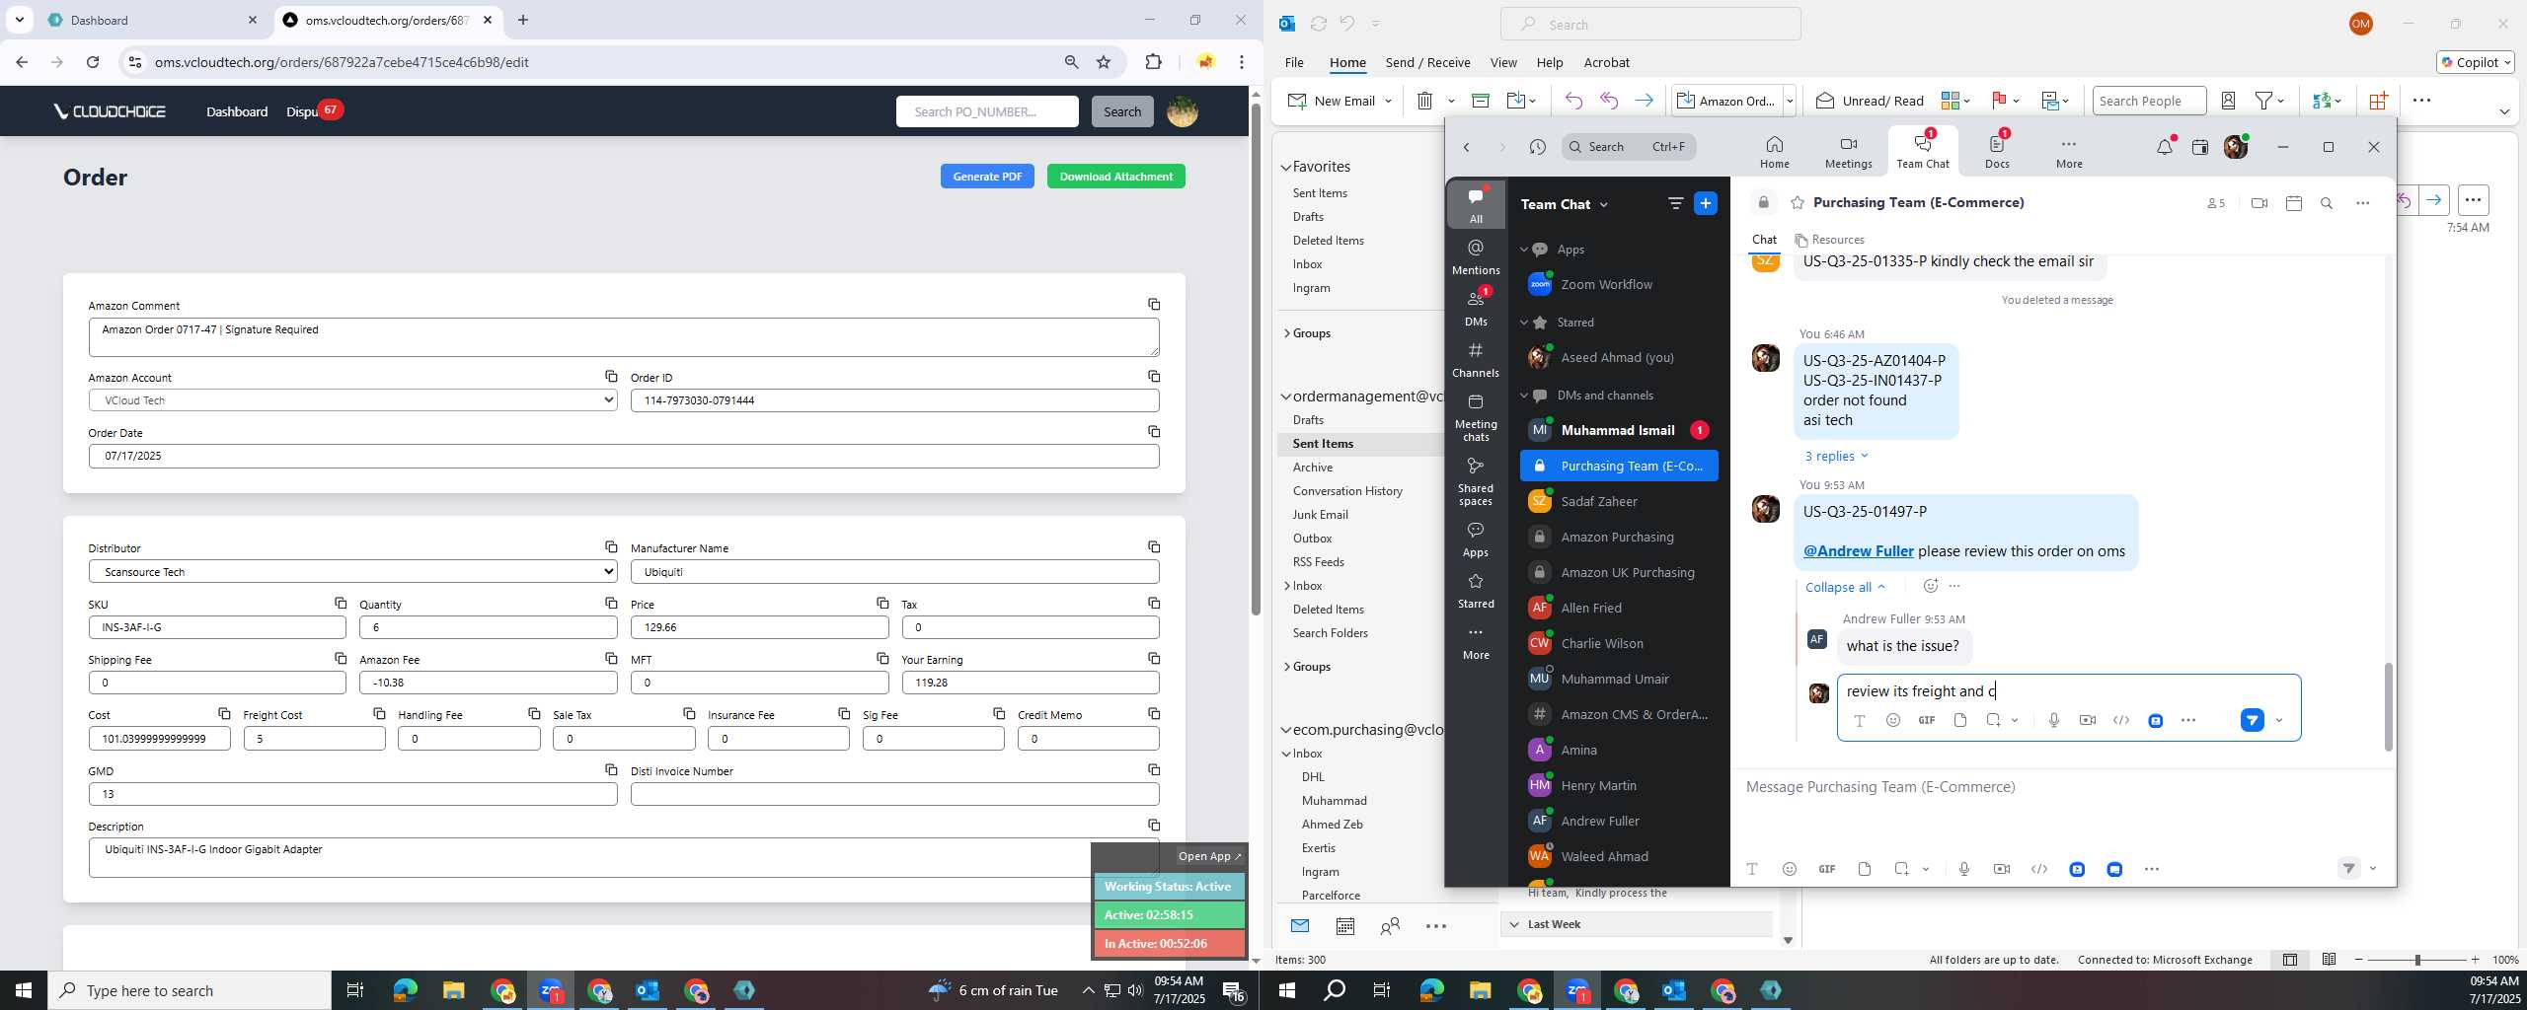Open Outlook people view icon
2527x1010 pixels.
pyautogui.click(x=1390, y=926)
